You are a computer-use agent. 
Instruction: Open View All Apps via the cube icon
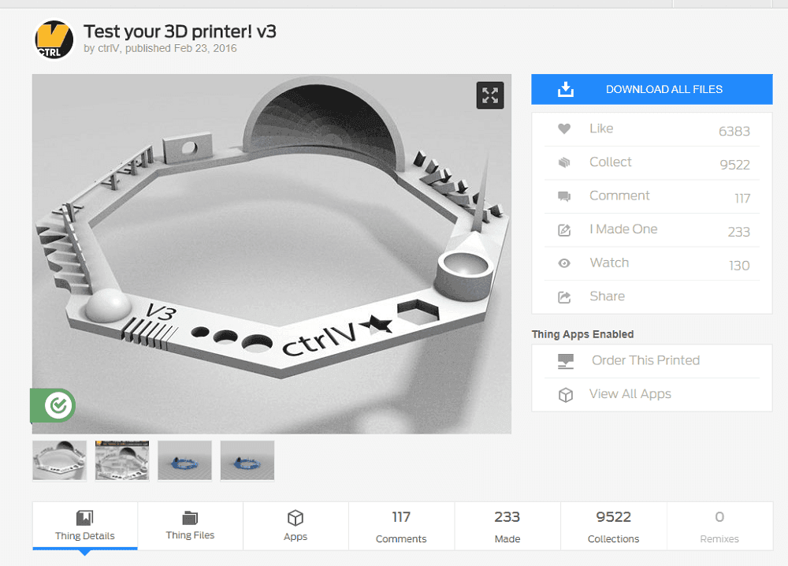(x=564, y=393)
